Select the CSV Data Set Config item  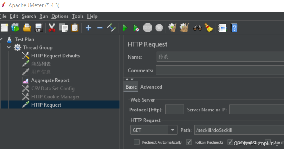[x=53, y=89]
